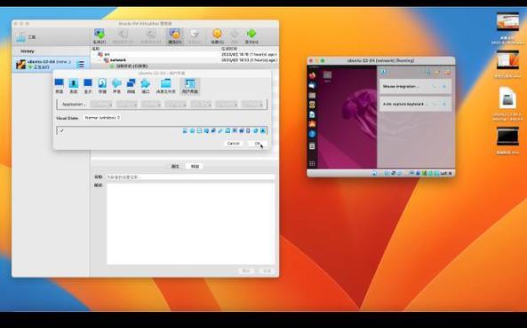Toggle the status bar checkbox in dialog
This screenshot has height=328, width=527.
point(62,131)
